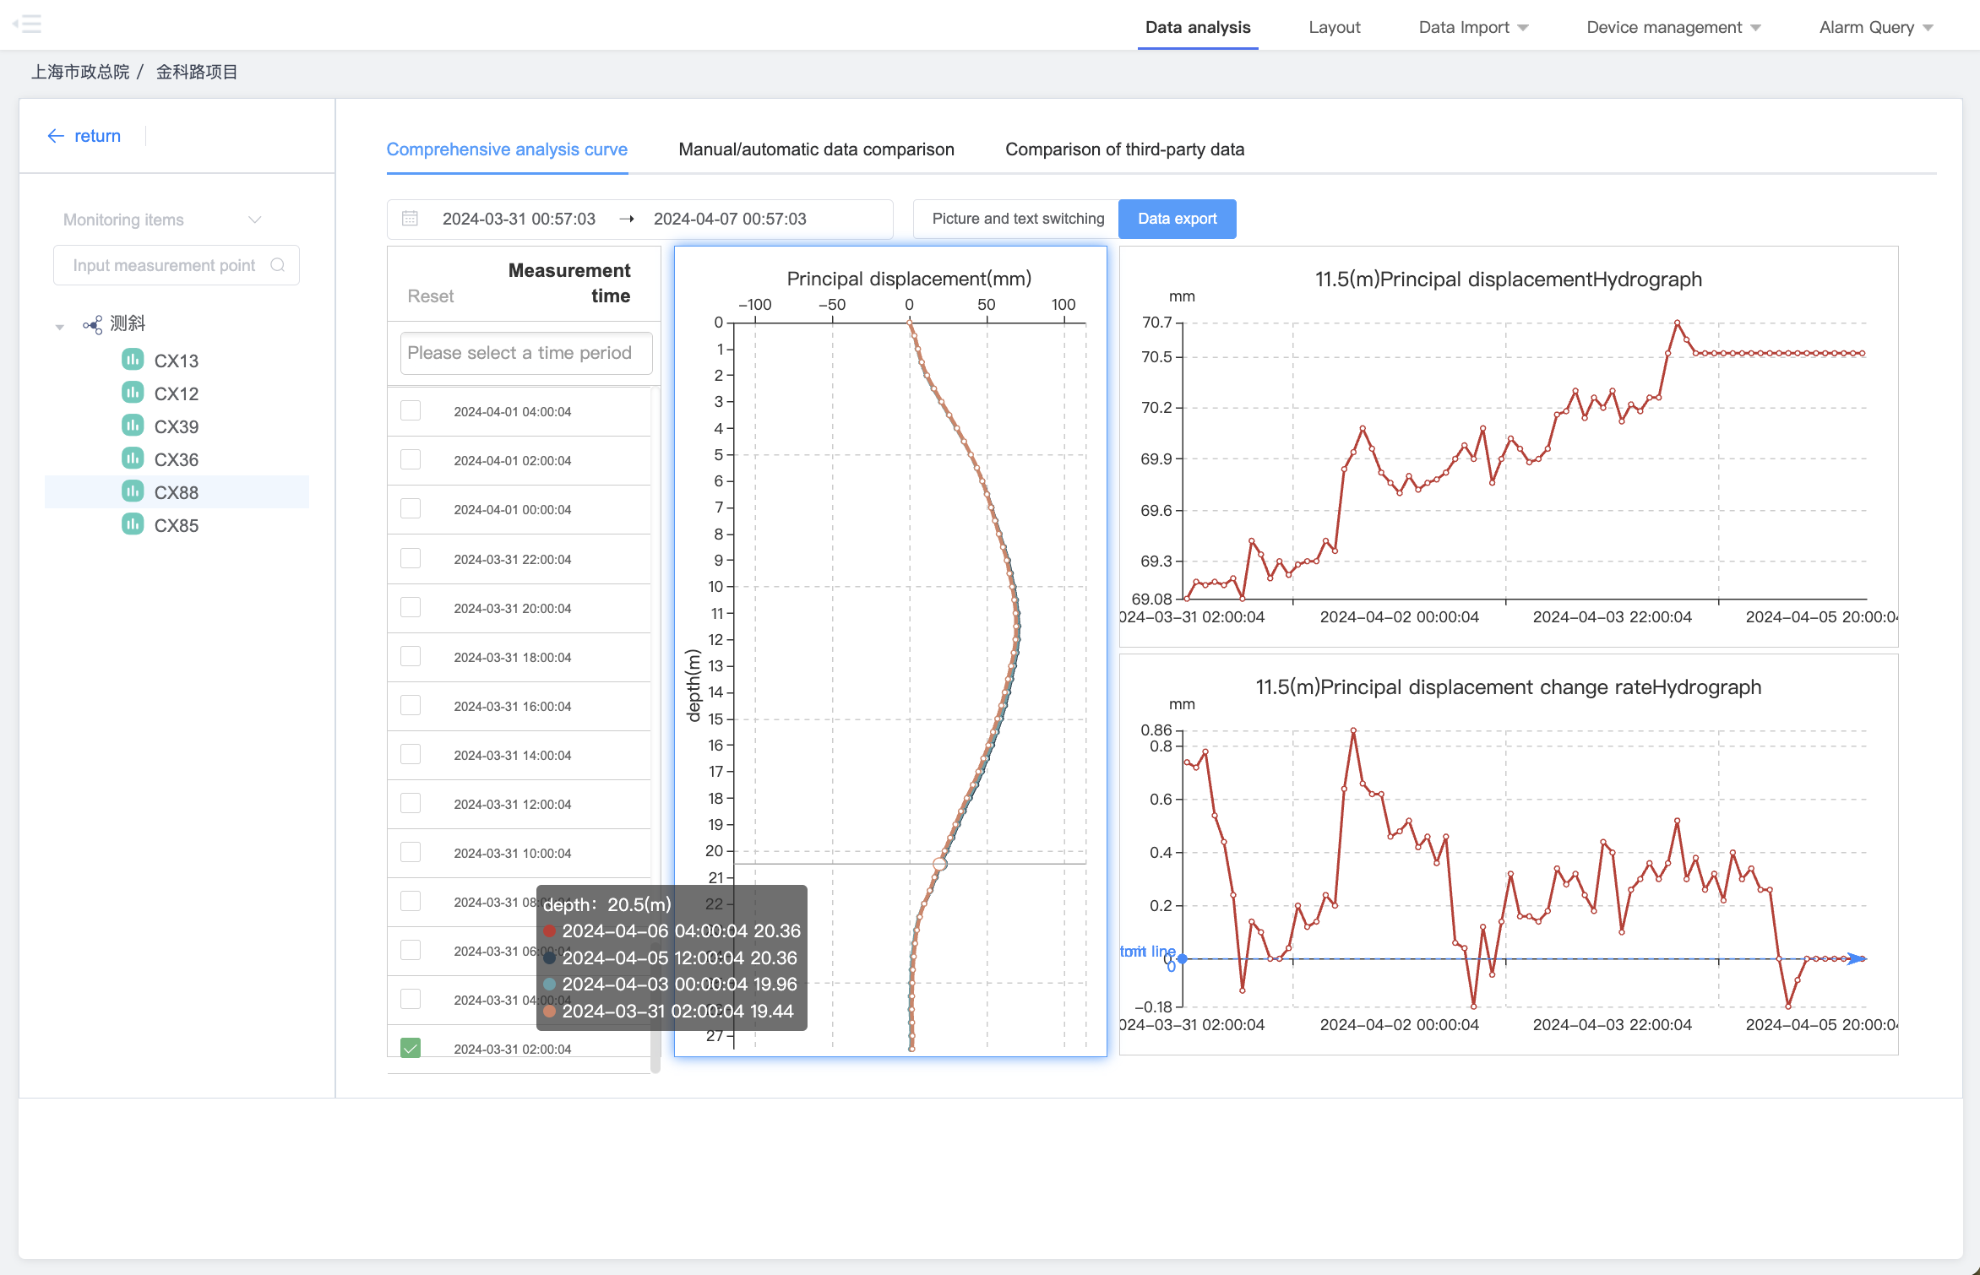The width and height of the screenshot is (1980, 1275).
Task: Check the 2024-04-01 02:00:04 measurement checkbox
Action: pos(411,460)
